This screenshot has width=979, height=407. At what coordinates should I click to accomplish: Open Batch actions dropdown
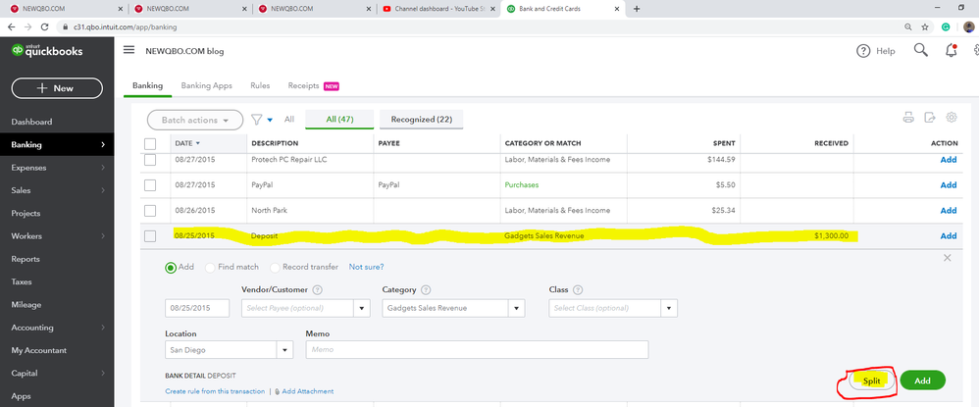click(x=195, y=120)
